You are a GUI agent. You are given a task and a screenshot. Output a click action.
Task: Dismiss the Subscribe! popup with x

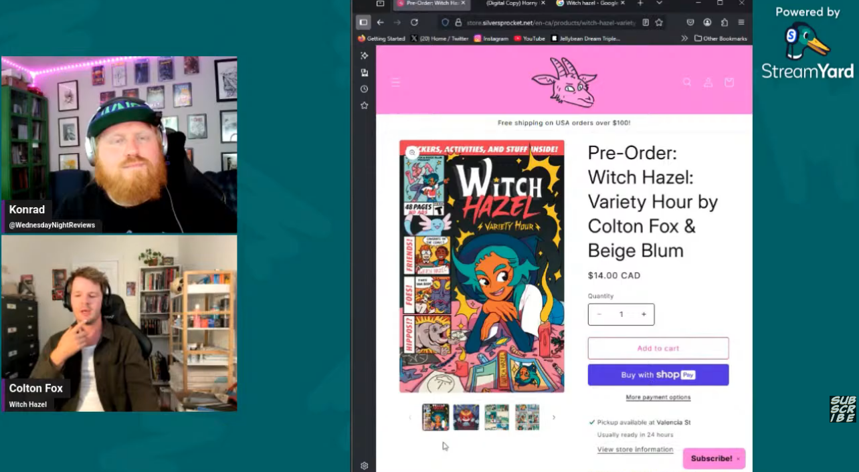pyautogui.click(x=738, y=459)
